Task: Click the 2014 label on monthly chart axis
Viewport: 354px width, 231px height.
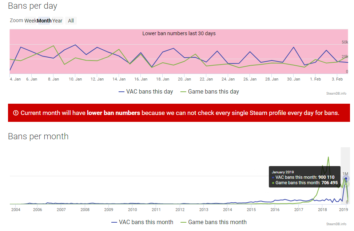Action: 227,209
